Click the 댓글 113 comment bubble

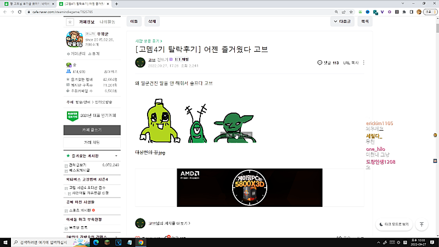click(328, 63)
